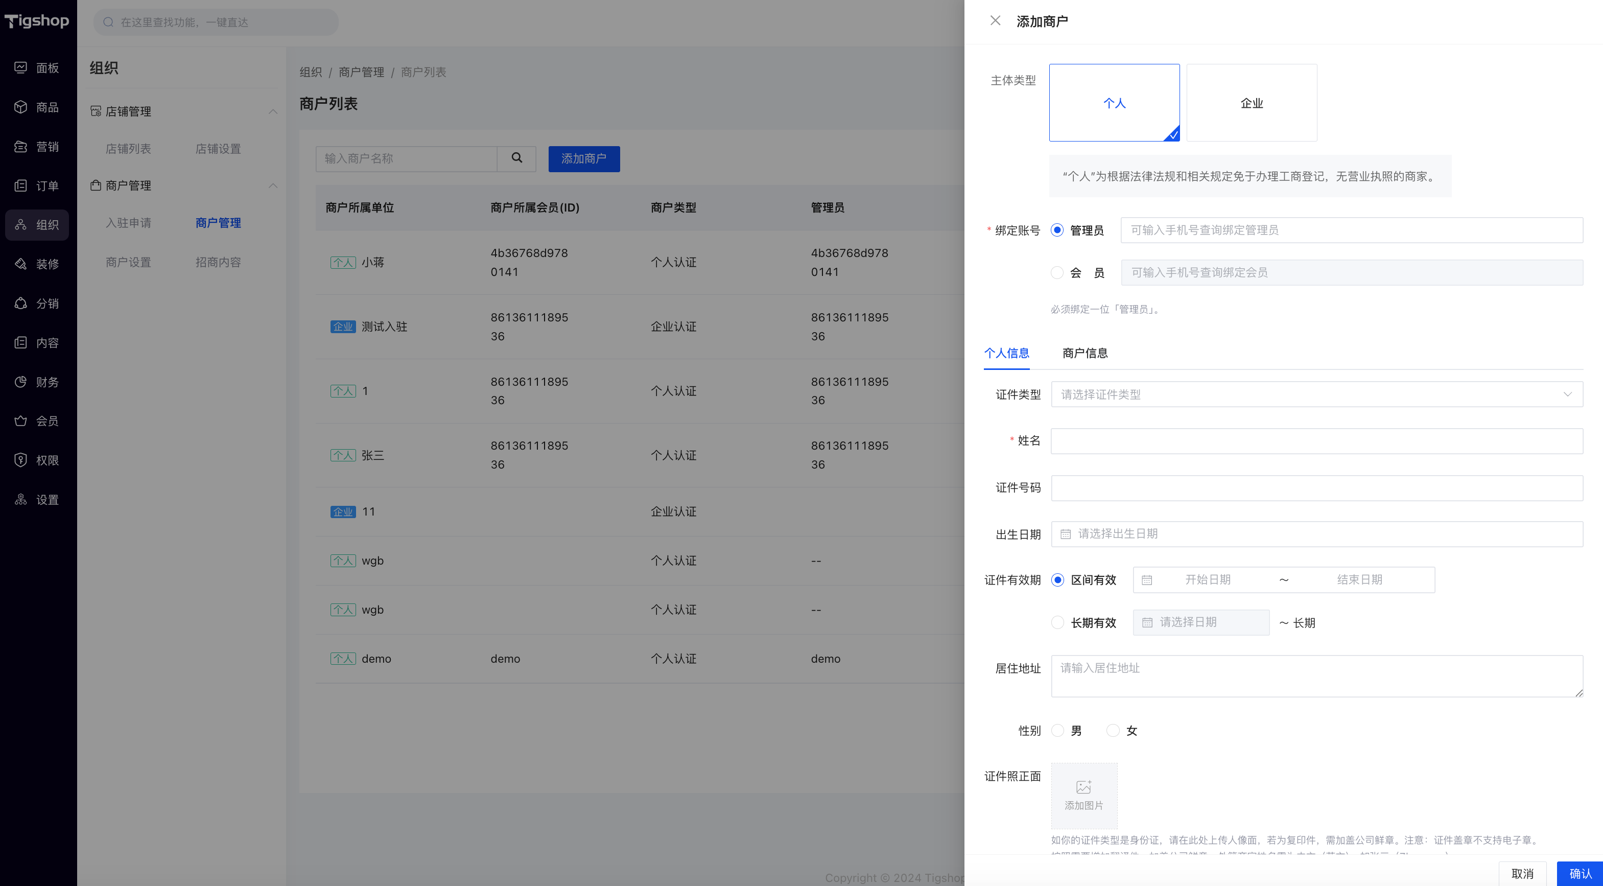Screen dimensions: 1603x886
Task: Collapse the 商户管理 menu section
Action: (273, 185)
